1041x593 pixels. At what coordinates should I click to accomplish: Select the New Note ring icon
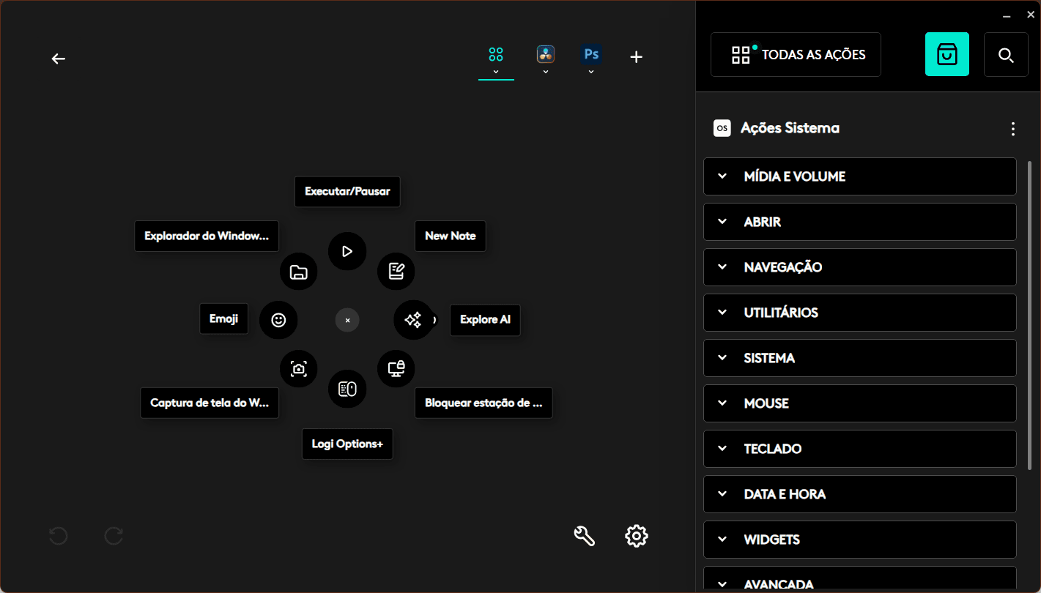coord(396,272)
